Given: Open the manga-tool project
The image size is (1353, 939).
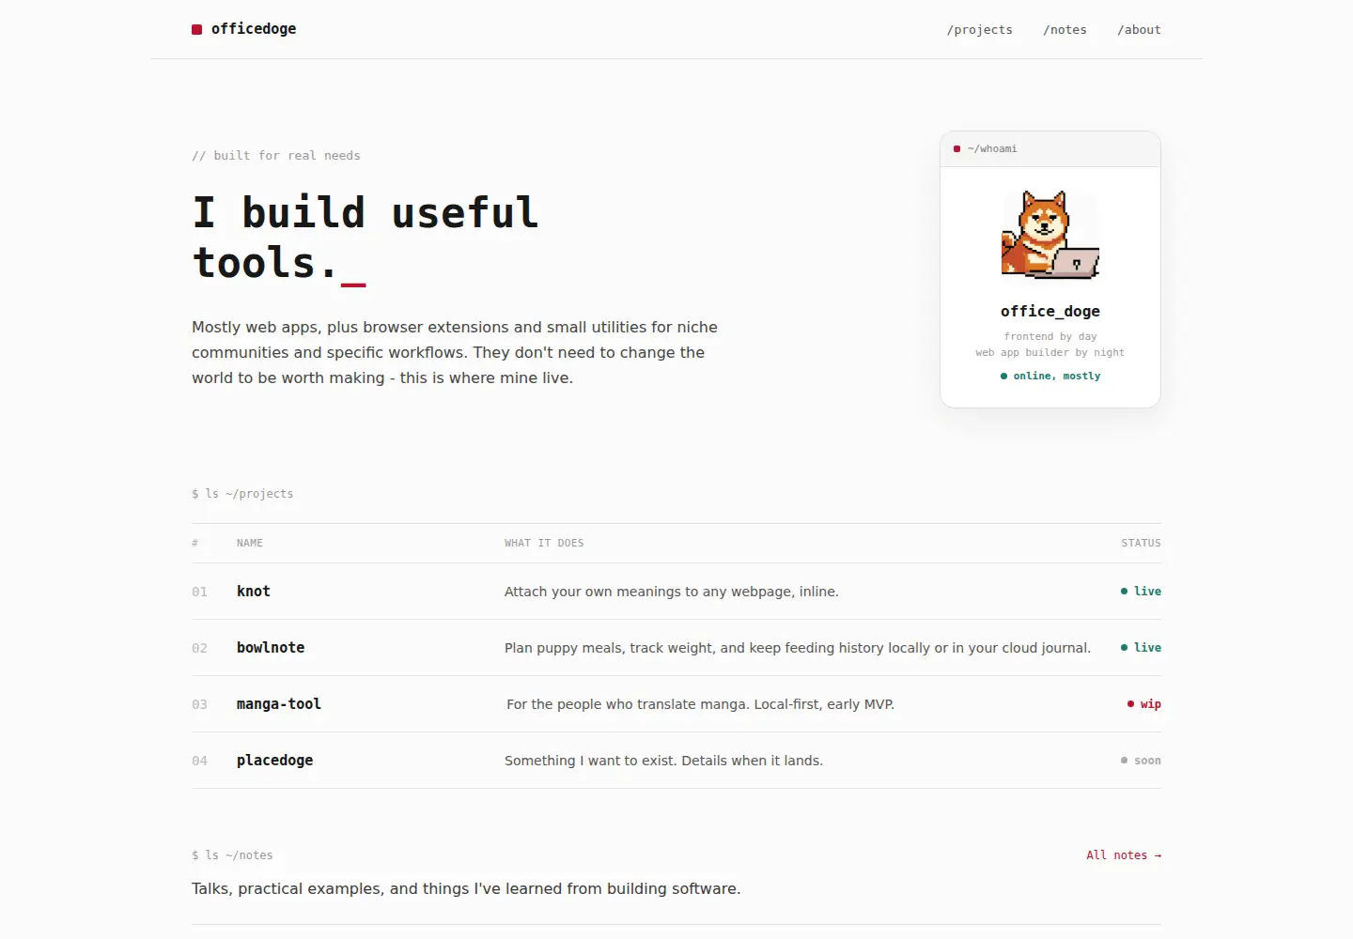Looking at the screenshot, I should coord(279,704).
